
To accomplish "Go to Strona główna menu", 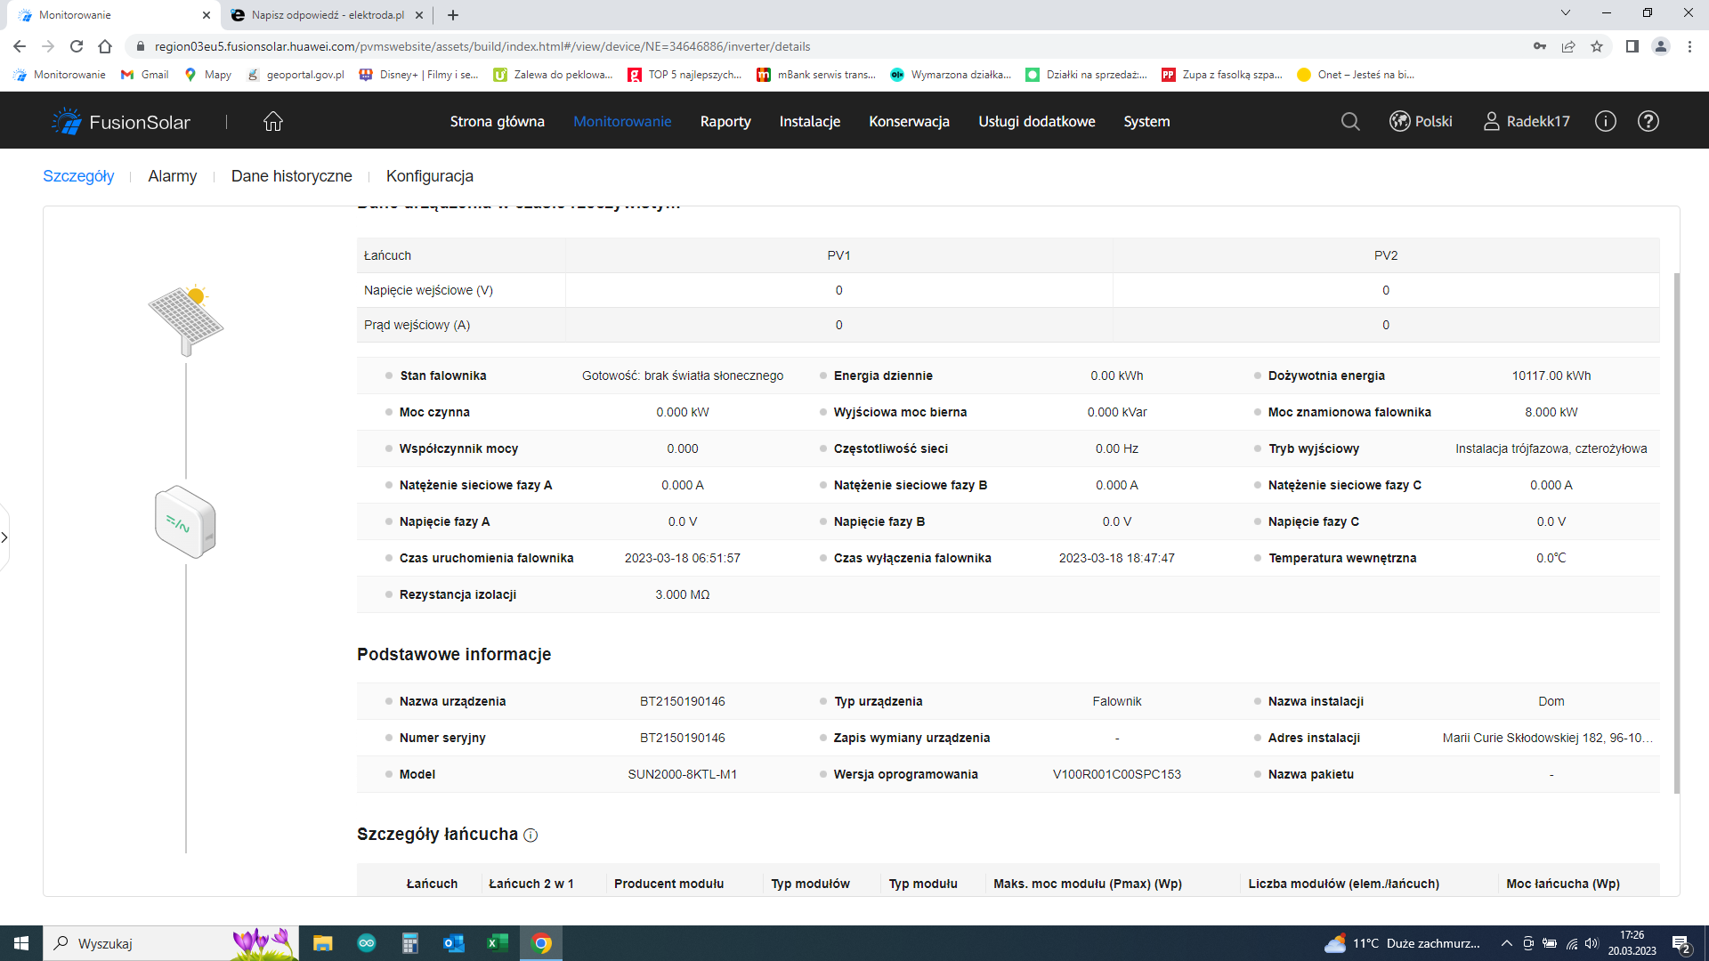I will coord(497,121).
